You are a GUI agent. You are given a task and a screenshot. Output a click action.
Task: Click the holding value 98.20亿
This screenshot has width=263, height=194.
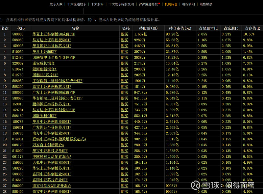[172, 34]
